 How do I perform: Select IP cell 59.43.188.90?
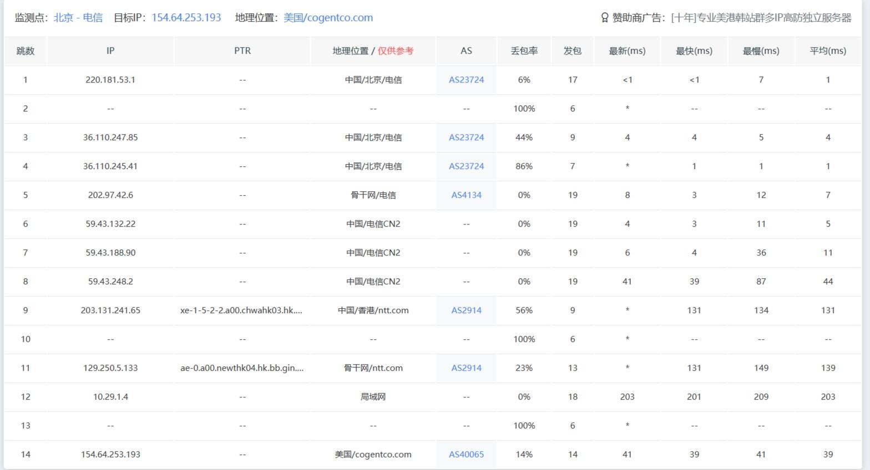click(x=110, y=253)
